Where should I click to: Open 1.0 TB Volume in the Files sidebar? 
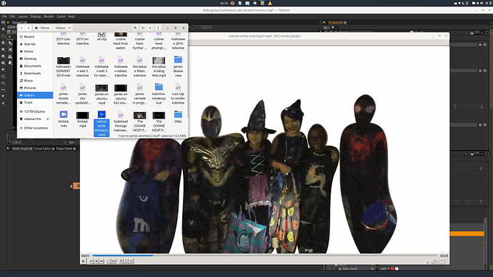35,111
